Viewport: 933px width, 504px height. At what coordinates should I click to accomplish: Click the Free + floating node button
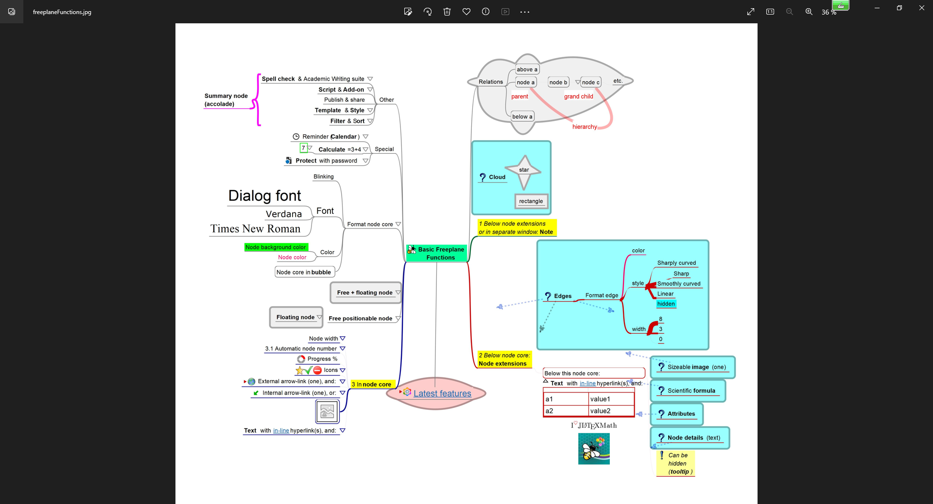(365, 293)
